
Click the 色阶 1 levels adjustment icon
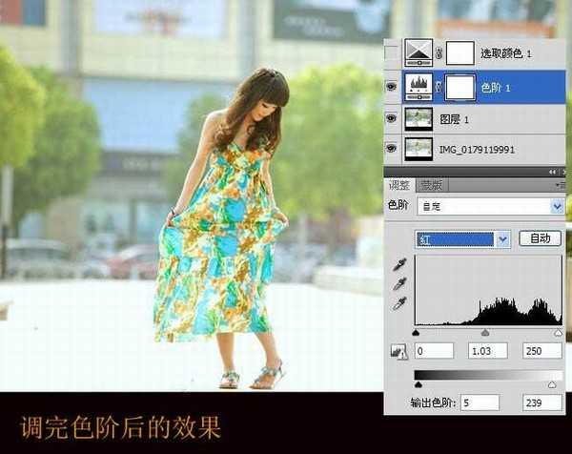pyautogui.click(x=419, y=87)
